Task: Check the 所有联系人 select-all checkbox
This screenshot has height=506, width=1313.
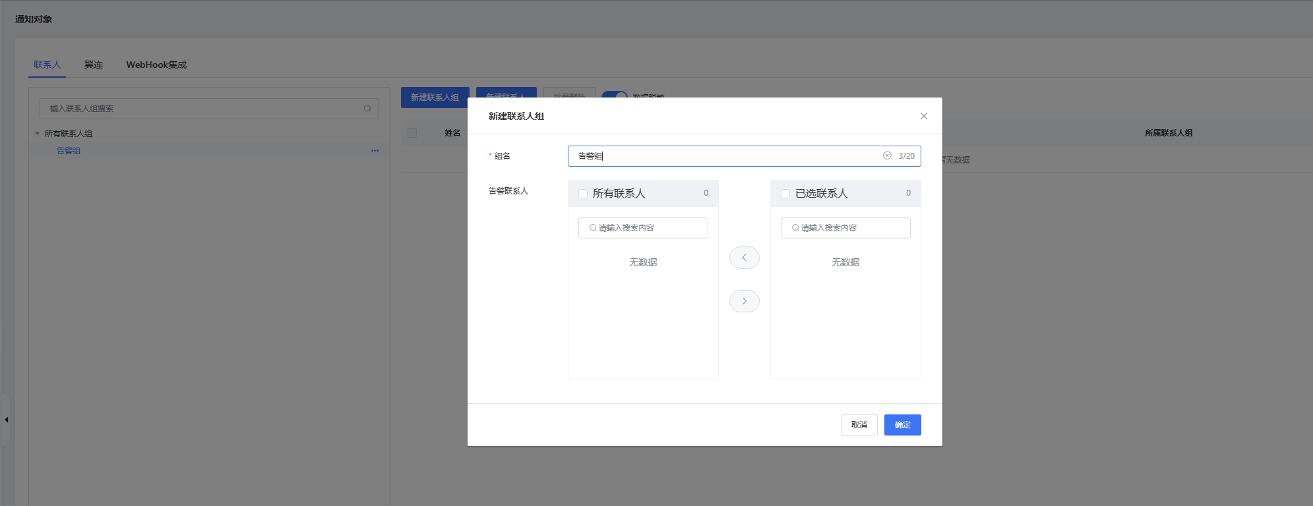Action: 583,194
